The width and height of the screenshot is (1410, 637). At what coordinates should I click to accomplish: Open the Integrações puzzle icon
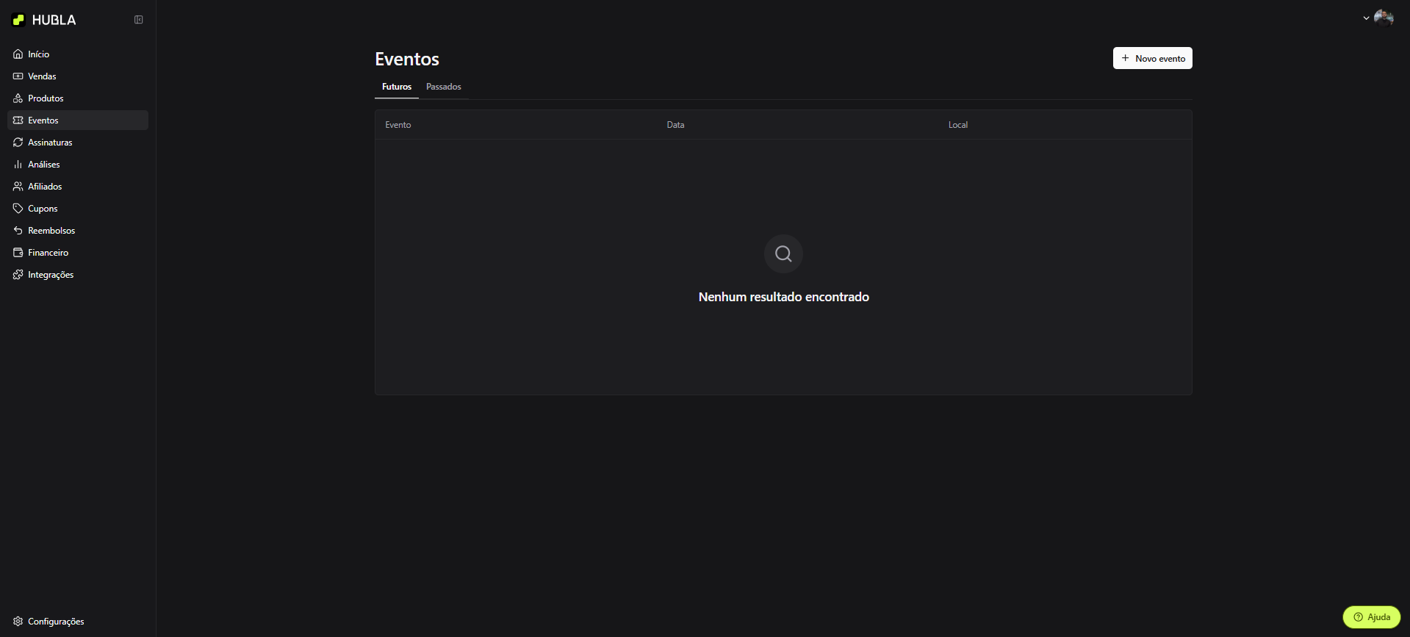point(18,275)
